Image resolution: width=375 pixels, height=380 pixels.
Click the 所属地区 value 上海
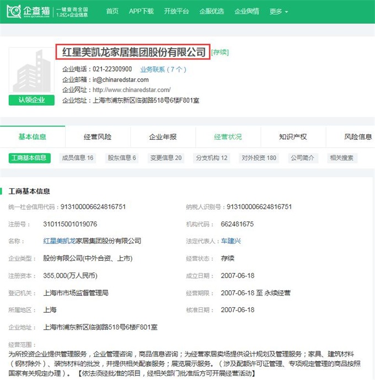pos(50,310)
